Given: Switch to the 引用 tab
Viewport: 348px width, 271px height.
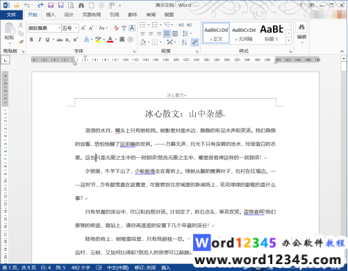Looking at the screenshot, I should 114,15.
